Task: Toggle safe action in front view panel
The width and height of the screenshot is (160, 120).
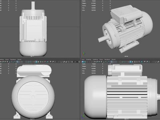Action: [x=28, y=62]
